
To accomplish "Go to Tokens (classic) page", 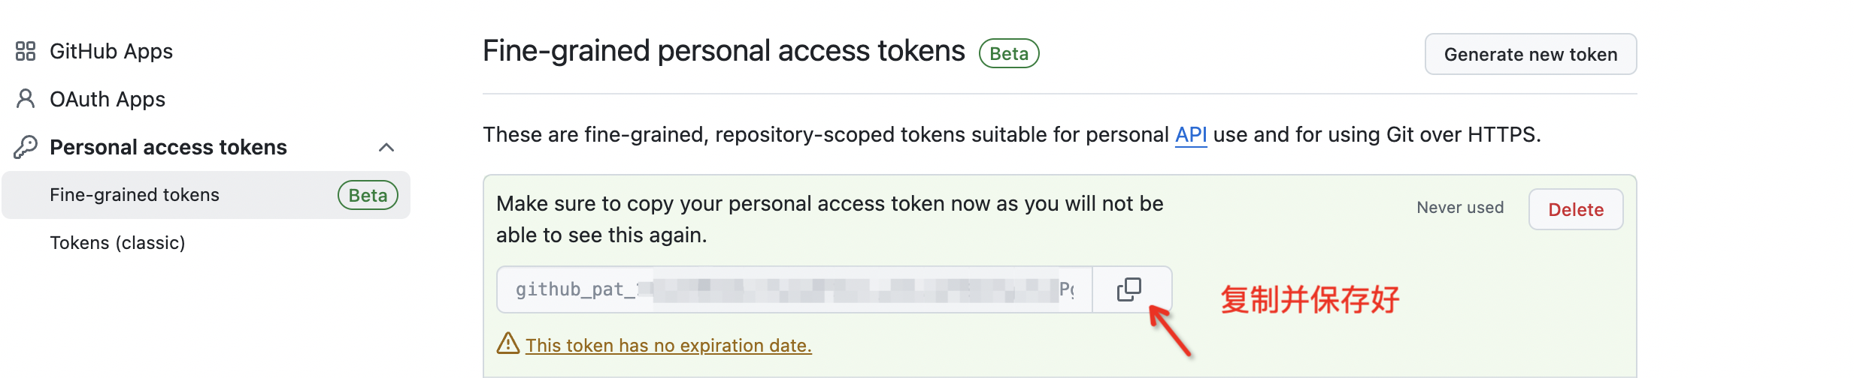I will point(117,243).
